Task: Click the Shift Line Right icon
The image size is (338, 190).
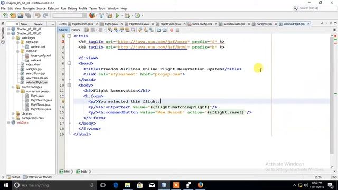Action: pyautogui.click(x=164, y=30)
